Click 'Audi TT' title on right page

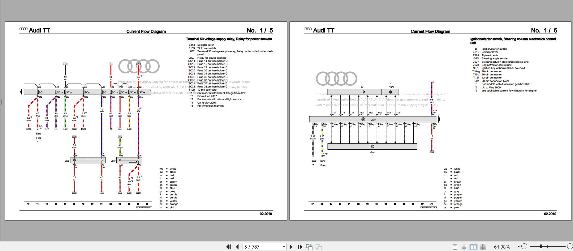tap(324, 30)
